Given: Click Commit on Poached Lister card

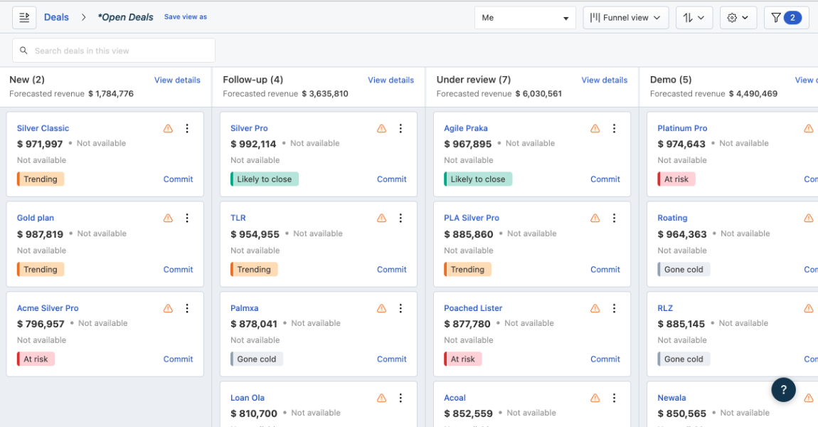Looking at the screenshot, I should [605, 359].
